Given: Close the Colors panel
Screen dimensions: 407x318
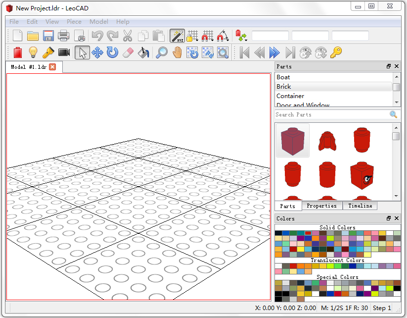Looking at the screenshot, I should [397, 218].
